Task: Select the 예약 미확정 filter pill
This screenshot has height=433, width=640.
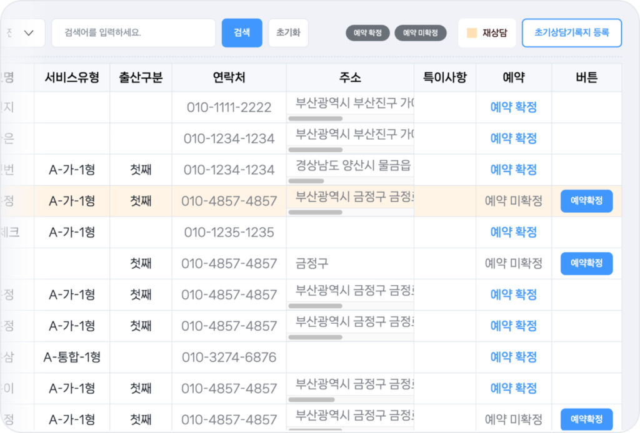Action: click(420, 33)
